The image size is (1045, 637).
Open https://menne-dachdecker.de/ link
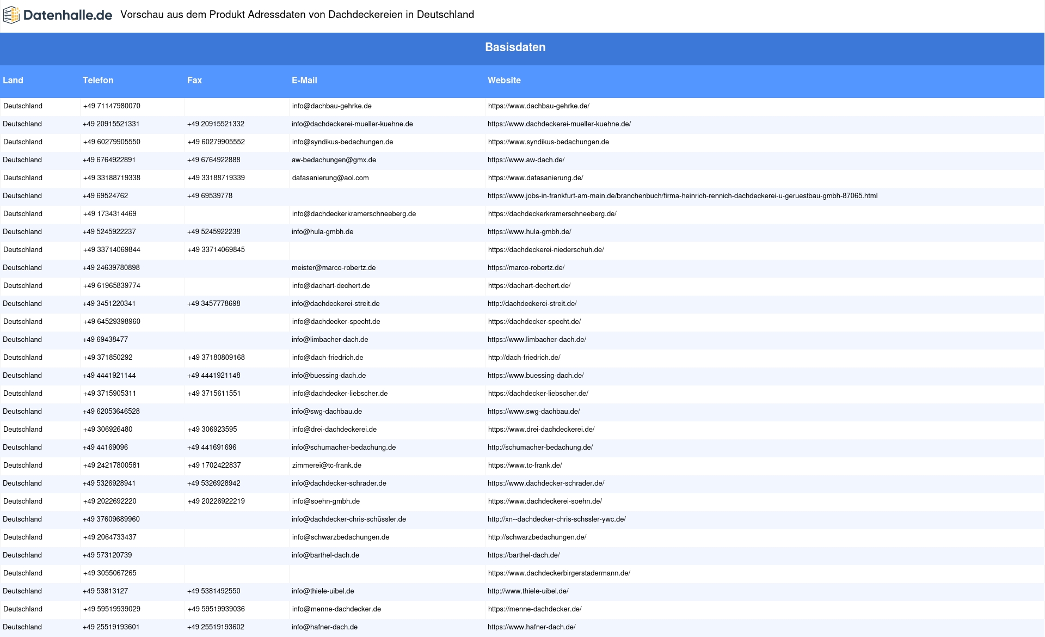point(535,609)
